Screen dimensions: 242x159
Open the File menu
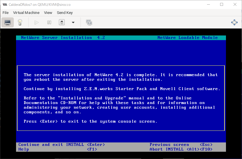pos(6,12)
